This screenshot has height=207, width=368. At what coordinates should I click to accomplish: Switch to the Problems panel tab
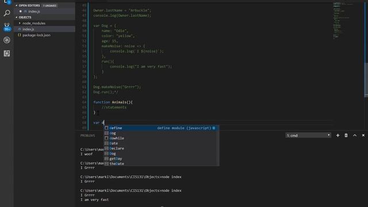87,136
